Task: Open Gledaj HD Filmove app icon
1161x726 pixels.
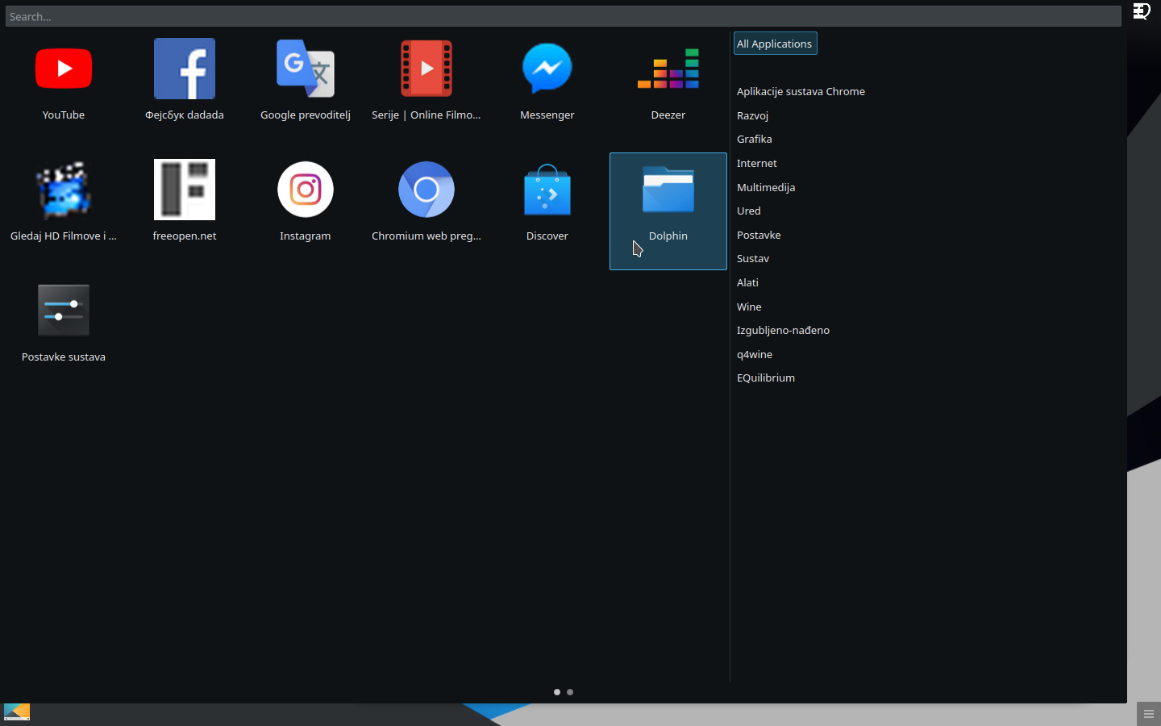Action: (x=64, y=190)
